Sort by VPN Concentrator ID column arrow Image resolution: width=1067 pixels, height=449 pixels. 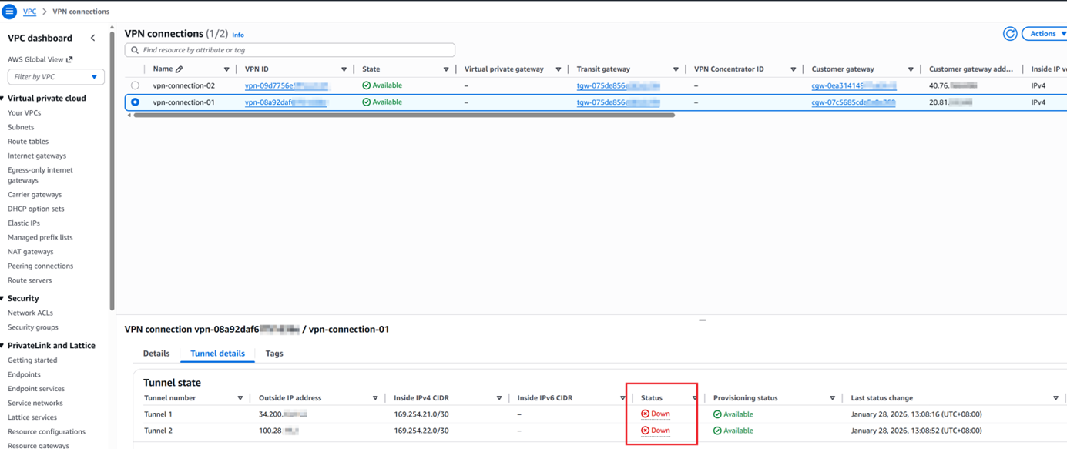click(x=793, y=69)
